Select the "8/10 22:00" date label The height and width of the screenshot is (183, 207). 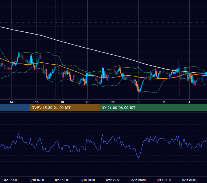(113, 180)
